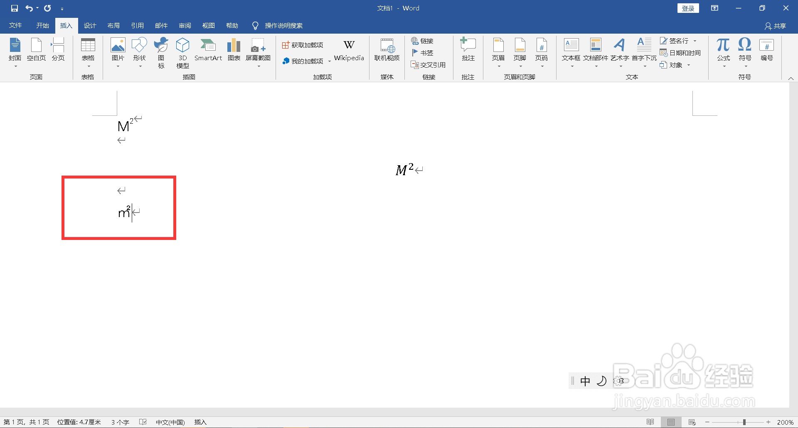Open the File (文件) tab
Viewport: 798px width, 428px height.
tap(15, 26)
